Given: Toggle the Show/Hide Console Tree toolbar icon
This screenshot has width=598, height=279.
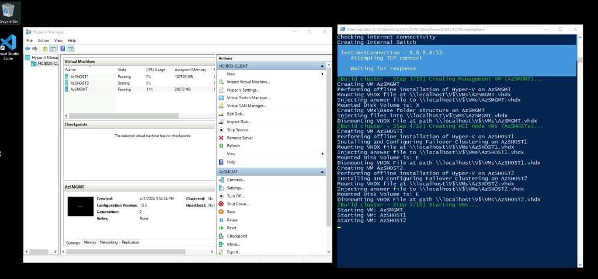Looking at the screenshot, I should click(x=53, y=48).
